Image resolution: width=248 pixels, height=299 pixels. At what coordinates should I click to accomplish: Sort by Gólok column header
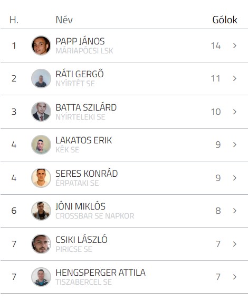pos(225,20)
